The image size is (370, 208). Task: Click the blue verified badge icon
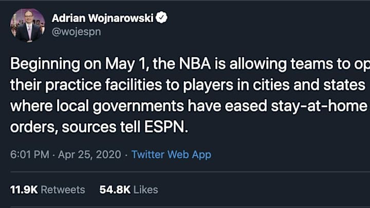[161, 18]
